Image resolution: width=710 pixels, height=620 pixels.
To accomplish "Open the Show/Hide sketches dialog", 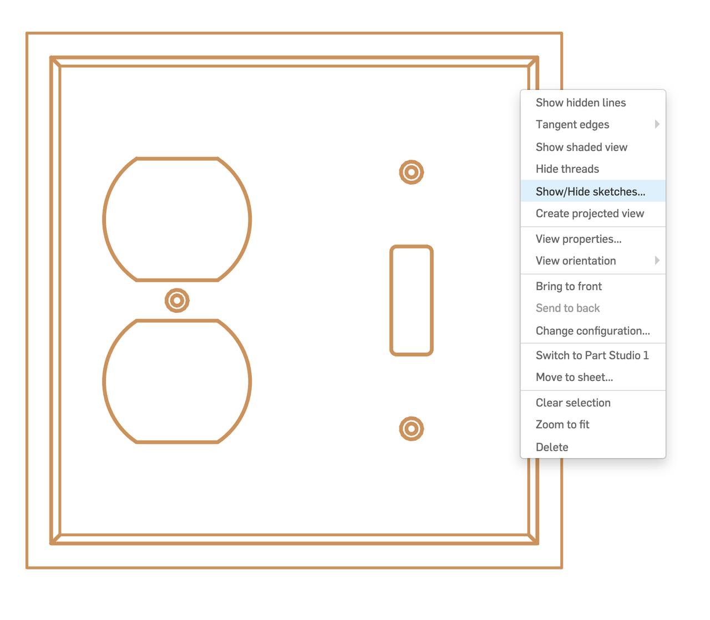I will 590,191.
